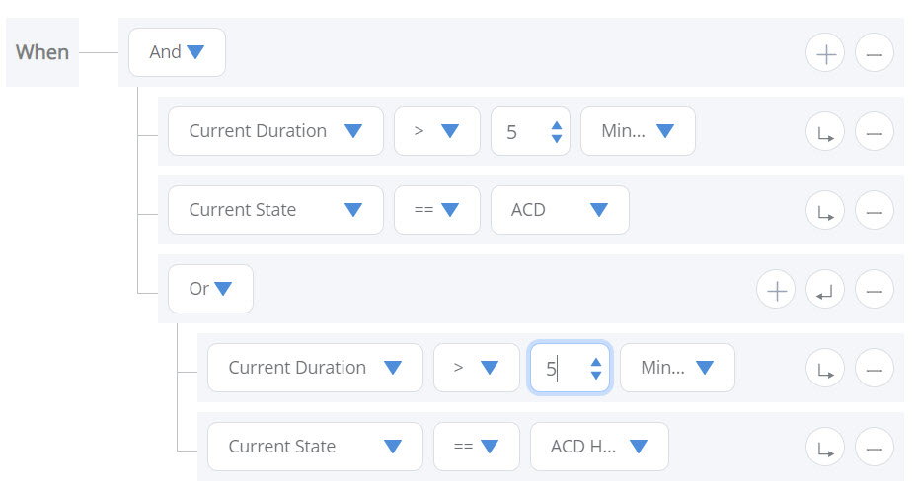Decrease the nested duration value with down arrow
This screenshot has height=487, width=915.
click(x=596, y=375)
